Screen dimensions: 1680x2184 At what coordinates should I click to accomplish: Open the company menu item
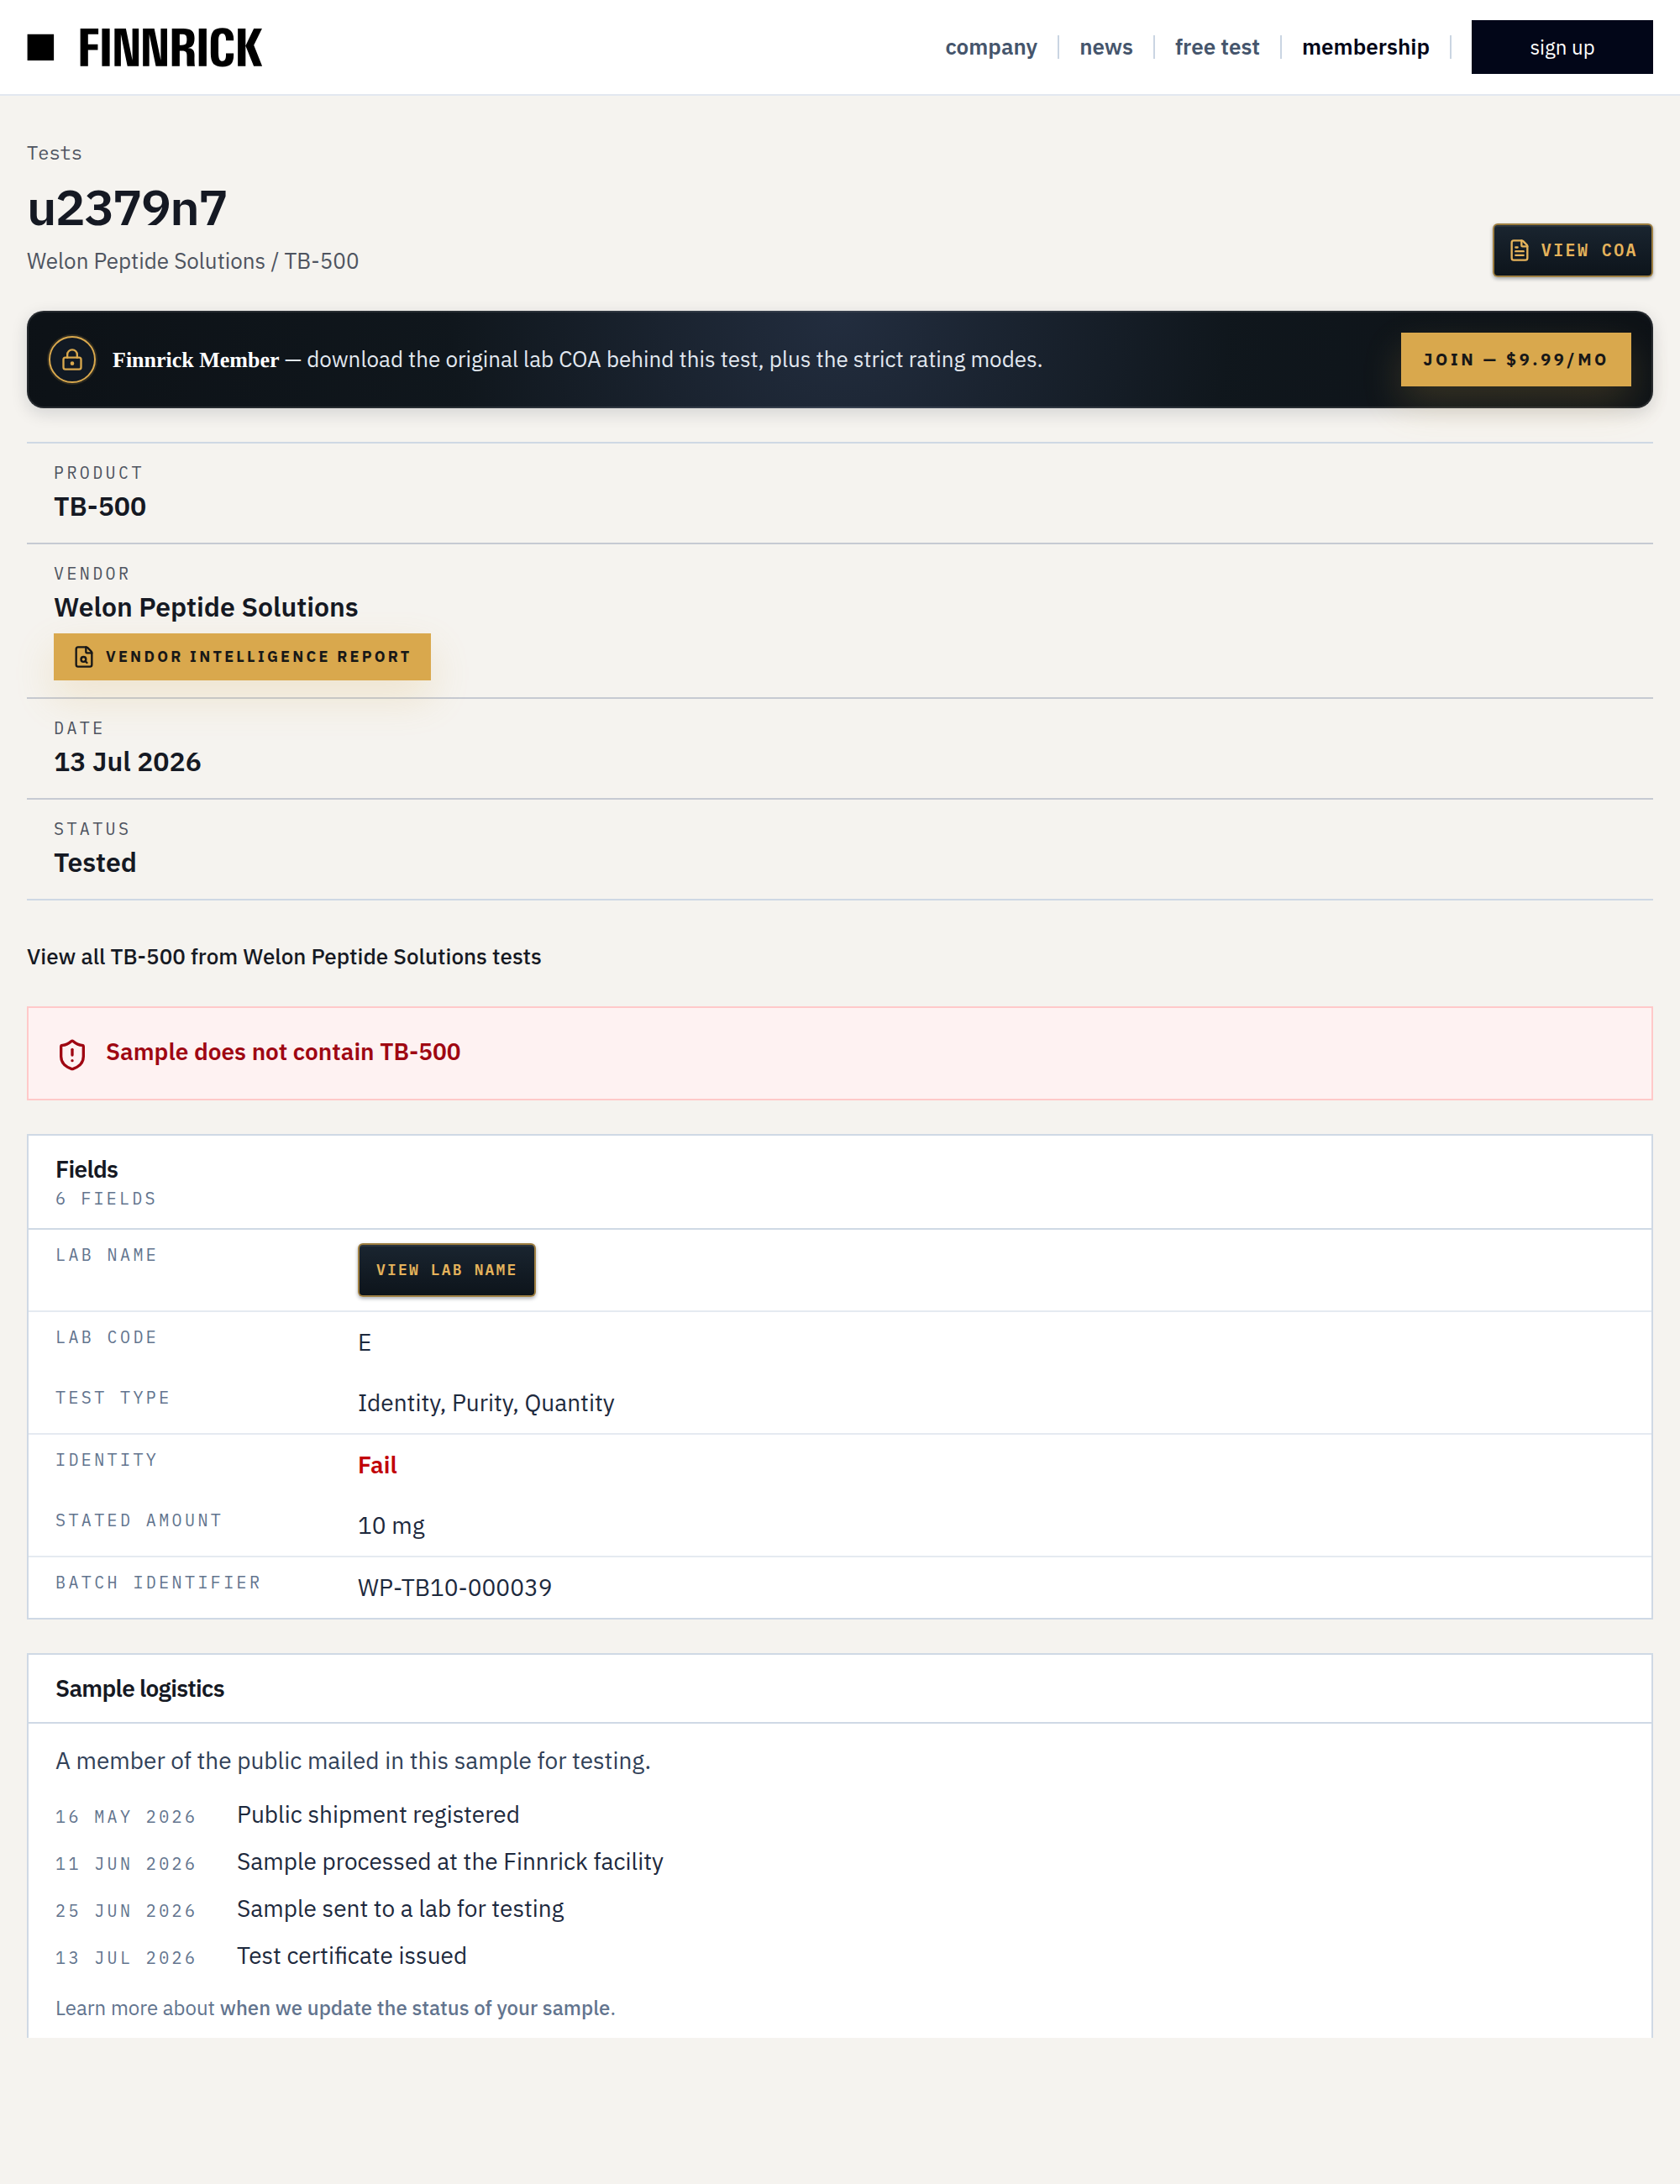[x=990, y=47]
